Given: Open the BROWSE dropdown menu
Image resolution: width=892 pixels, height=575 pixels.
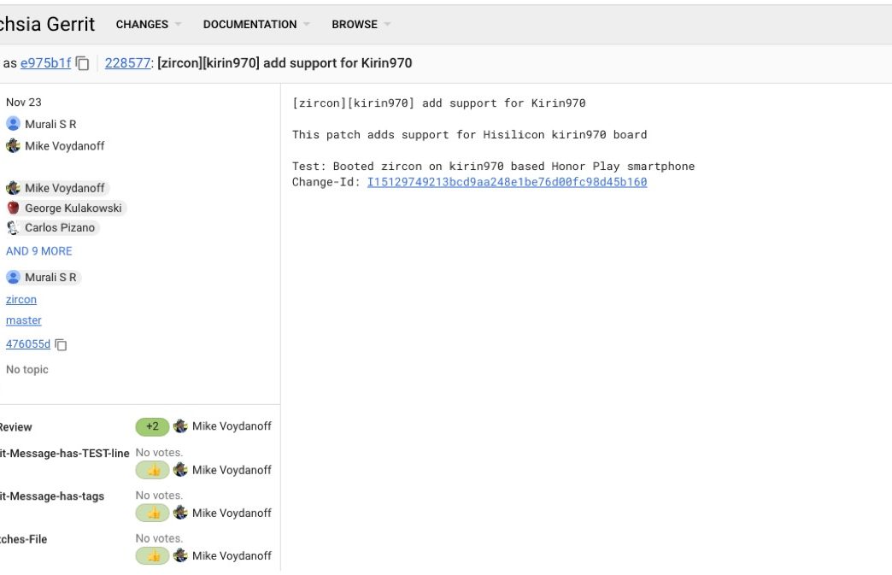Looking at the screenshot, I should point(361,24).
